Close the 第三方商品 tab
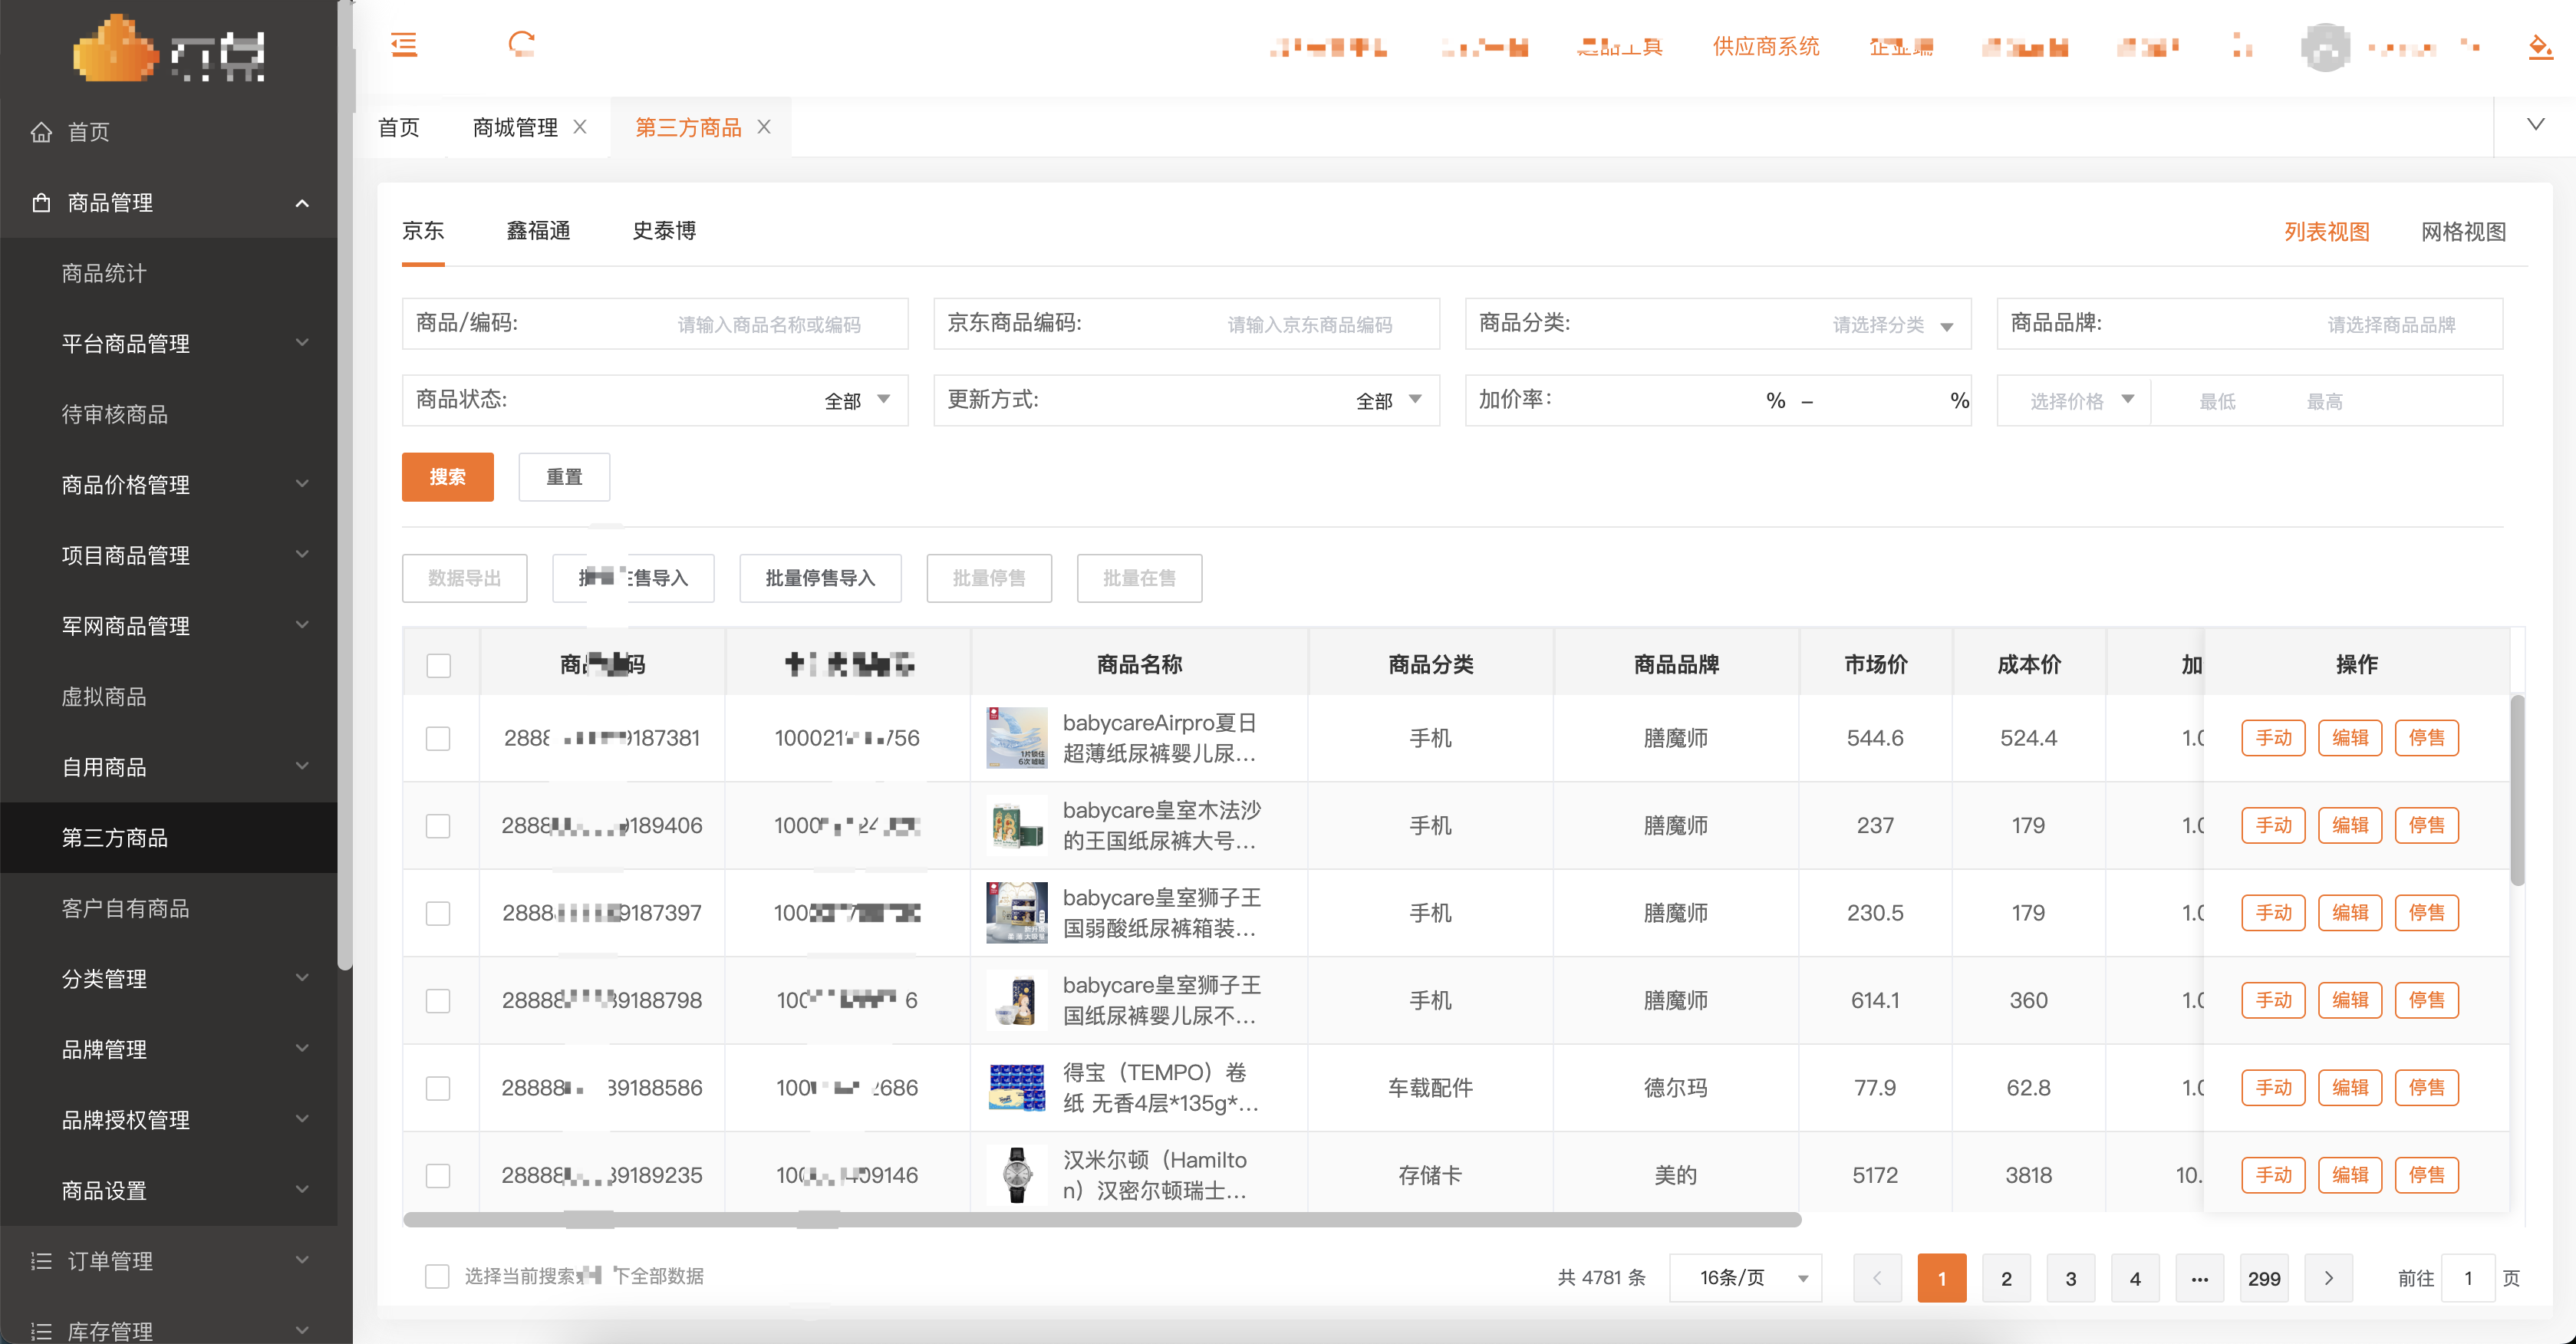 click(x=764, y=127)
